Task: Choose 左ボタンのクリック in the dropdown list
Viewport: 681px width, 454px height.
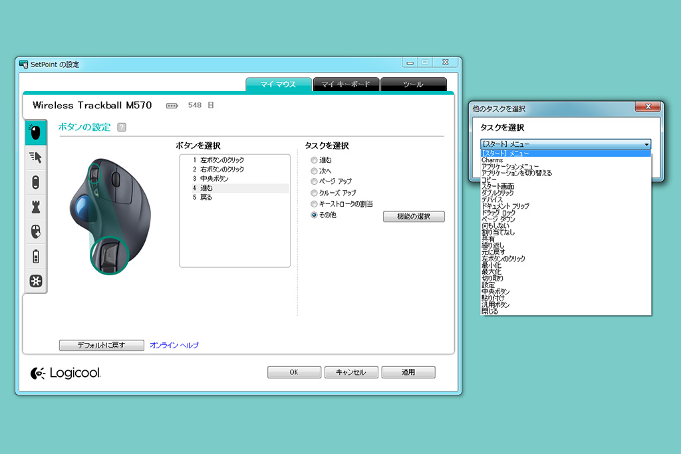Action: pyautogui.click(x=566, y=259)
